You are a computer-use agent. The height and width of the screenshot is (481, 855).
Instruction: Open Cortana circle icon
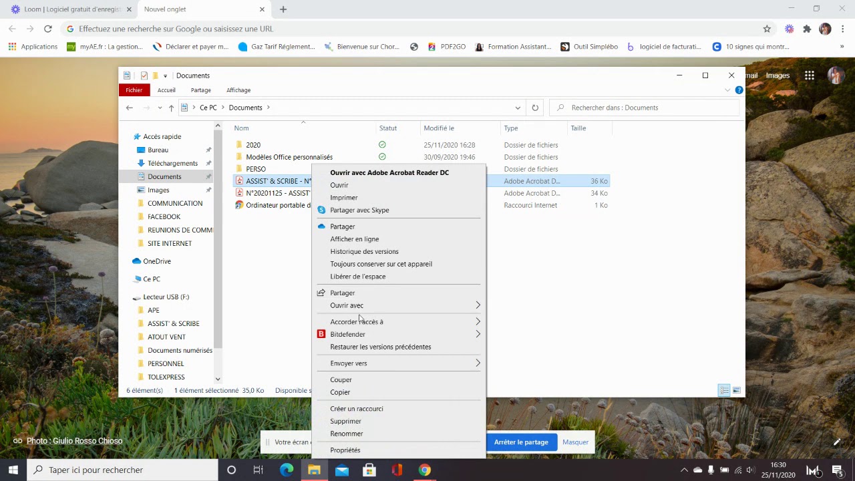click(x=231, y=470)
